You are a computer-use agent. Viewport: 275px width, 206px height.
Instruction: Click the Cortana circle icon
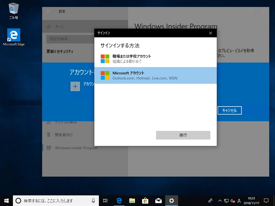pyautogui.click(x=18, y=201)
